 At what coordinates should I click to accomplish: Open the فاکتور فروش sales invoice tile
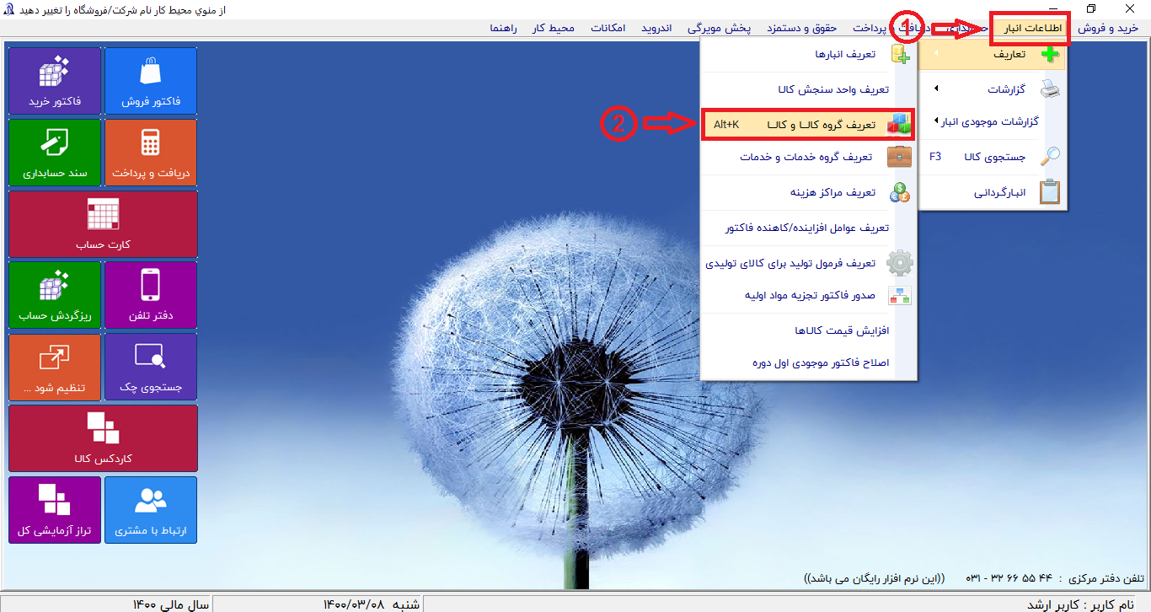tap(151, 81)
